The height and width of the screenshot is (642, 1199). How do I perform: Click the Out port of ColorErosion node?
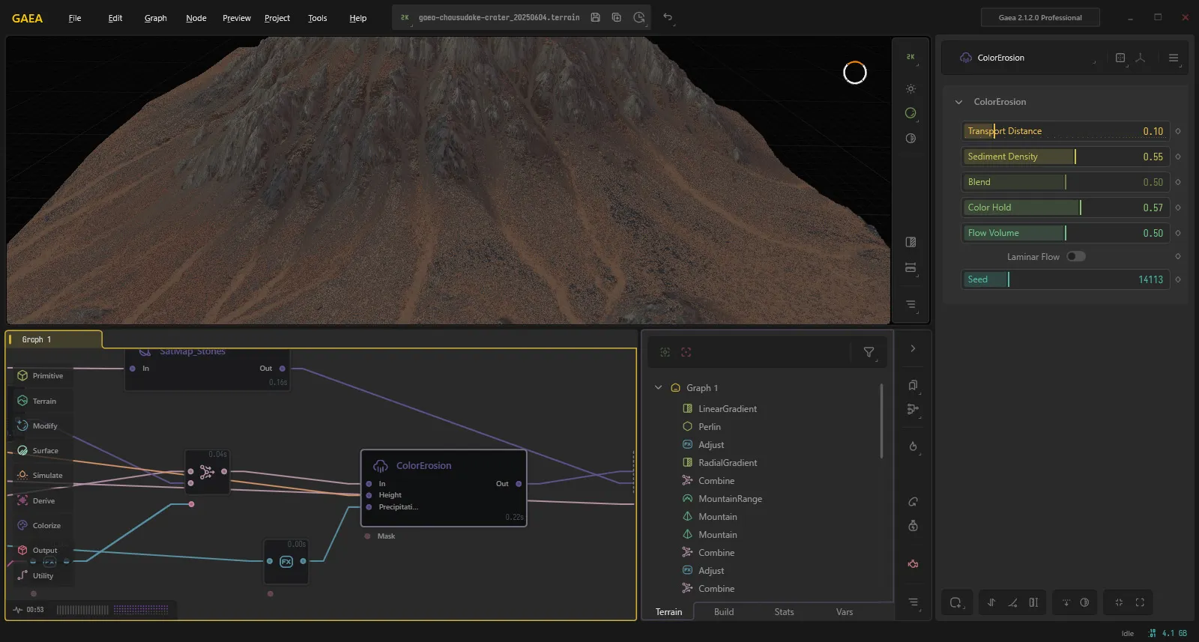pos(519,484)
